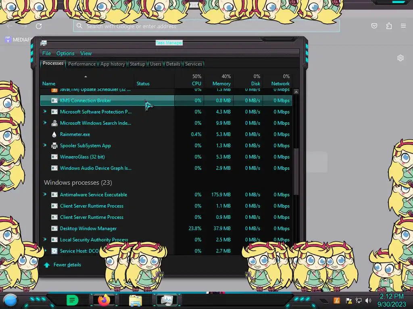Viewport: 413px width, 309px height.
Task: Open the Start orb on the taskbar
Action: click(x=10, y=300)
